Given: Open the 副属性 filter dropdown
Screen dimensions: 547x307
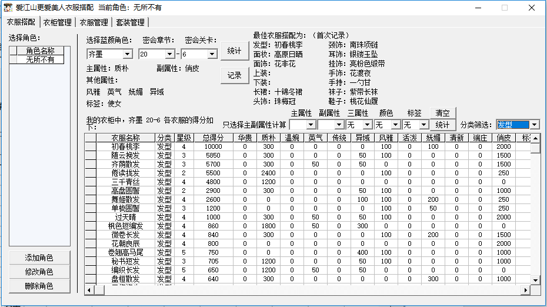Looking at the screenshot, I should [339, 125].
